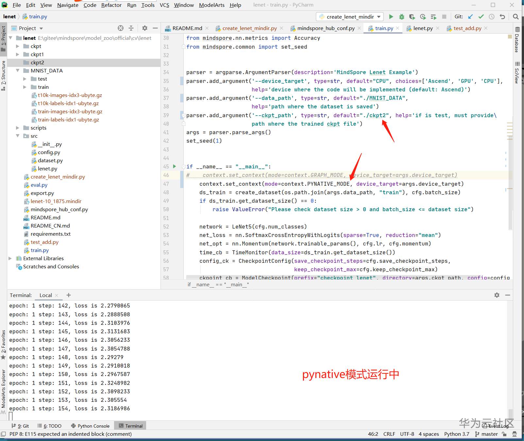Toggle fold marker at line 39

pyautogui.click(x=183, y=115)
